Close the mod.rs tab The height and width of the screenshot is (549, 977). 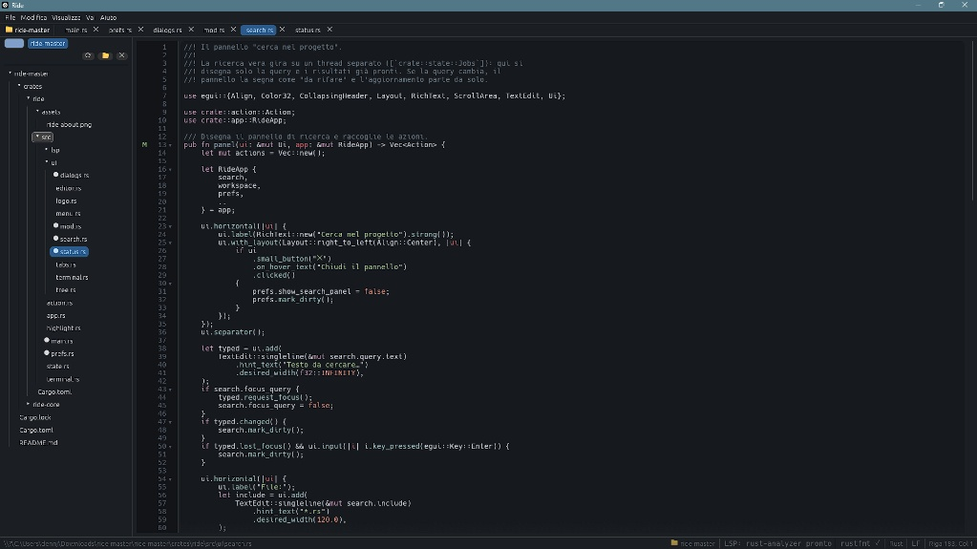(x=234, y=30)
